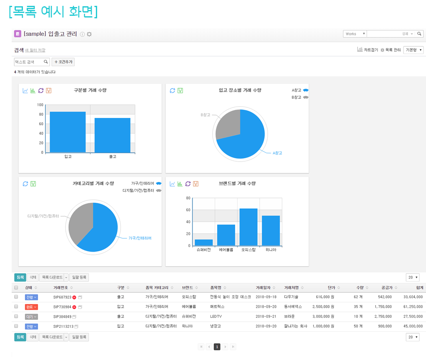Click the 텍스트 검색 input field

pos(28,62)
